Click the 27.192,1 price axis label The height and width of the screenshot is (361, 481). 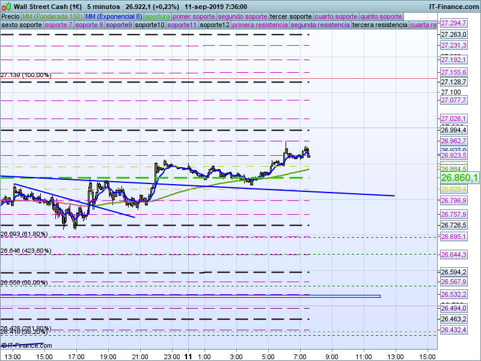pyautogui.click(x=454, y=60)
